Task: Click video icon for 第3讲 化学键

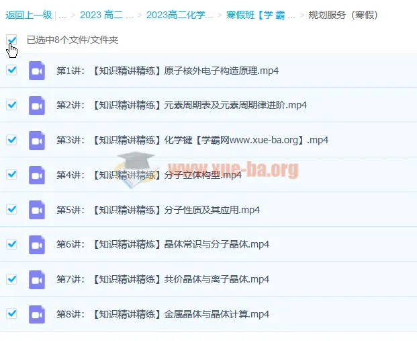Action: coord(37,140)
